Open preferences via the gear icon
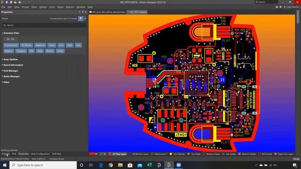 pos(280,7)
